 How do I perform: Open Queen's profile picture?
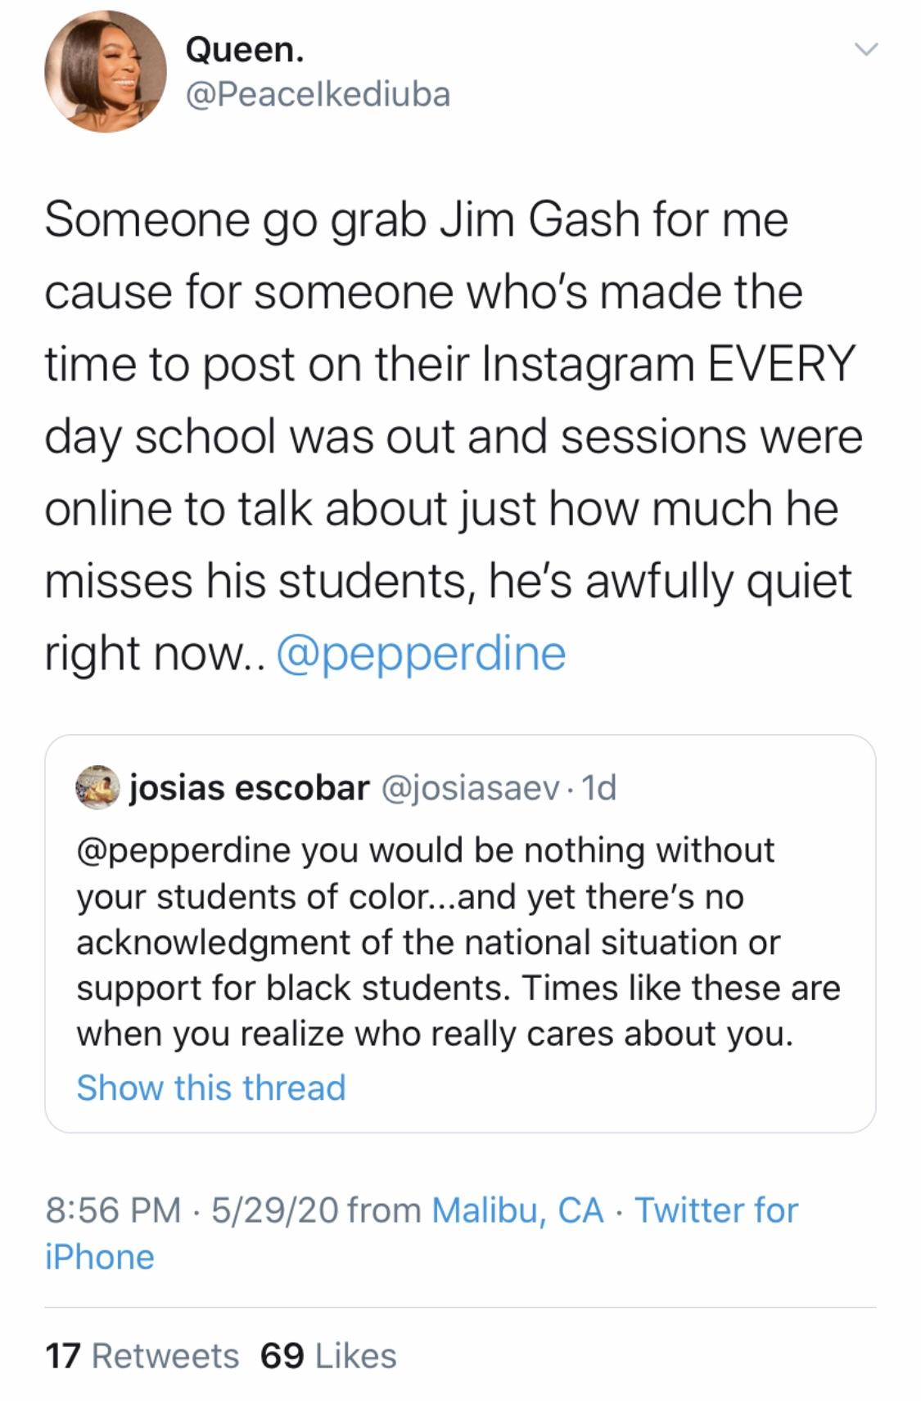[105, 73]
